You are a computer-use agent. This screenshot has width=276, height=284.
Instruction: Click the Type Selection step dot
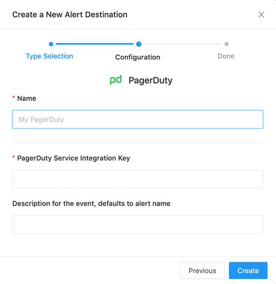(51, 44)
